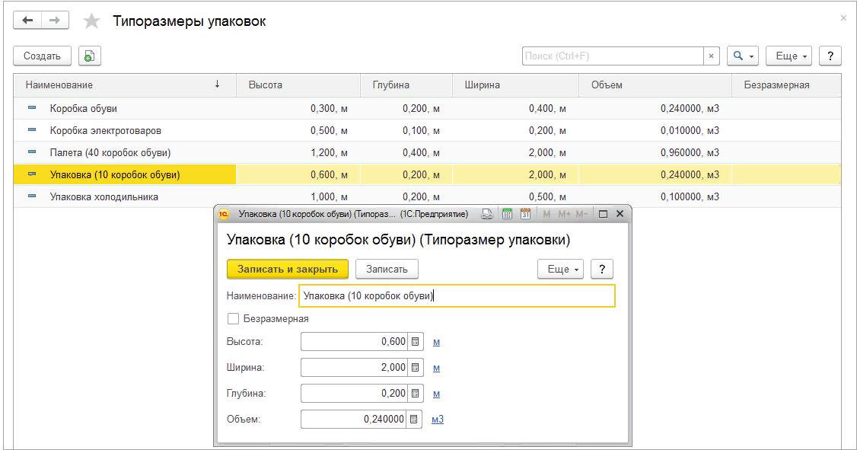Screen dimensions: 857x450
Task: Click the Создать button
Action: [42, 56]
